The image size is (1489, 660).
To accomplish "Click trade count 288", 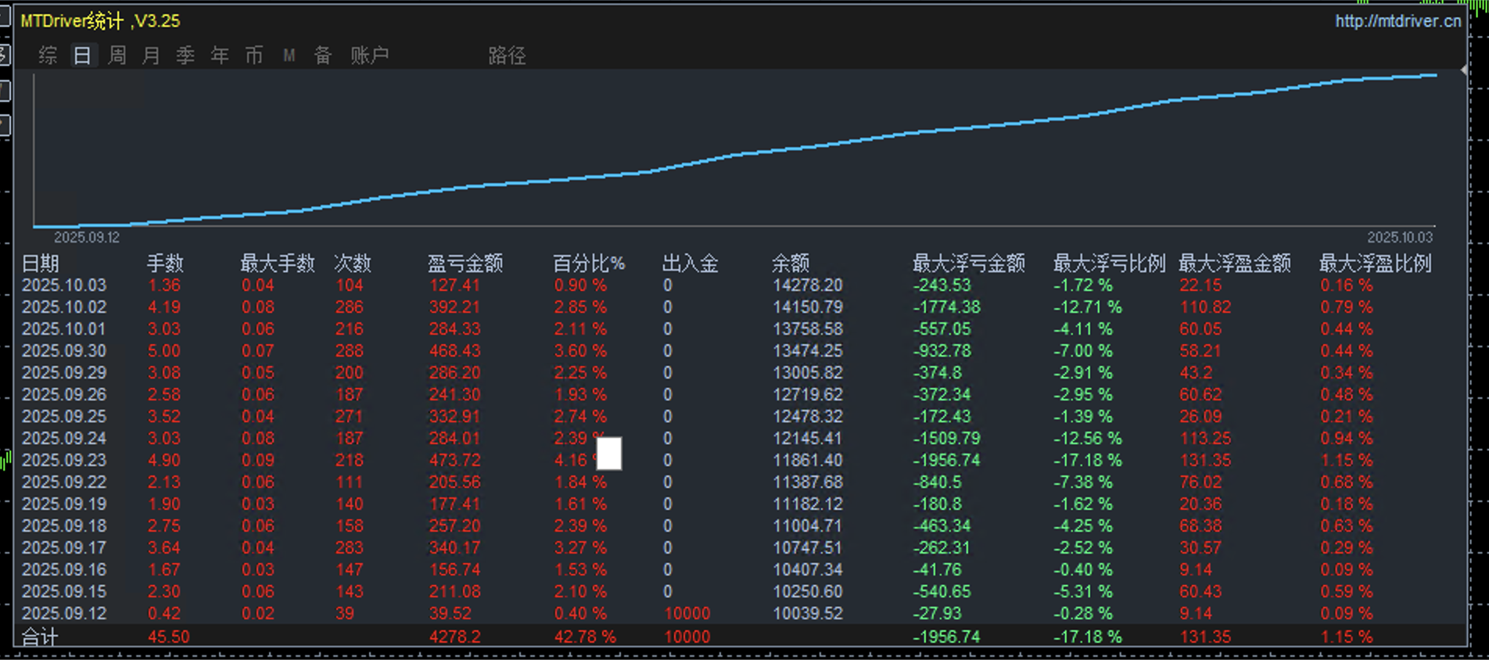I will click(349, 351).
